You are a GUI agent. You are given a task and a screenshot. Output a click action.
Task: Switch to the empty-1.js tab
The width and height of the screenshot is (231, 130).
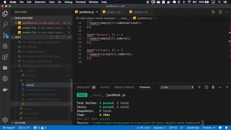coord(114,12)
